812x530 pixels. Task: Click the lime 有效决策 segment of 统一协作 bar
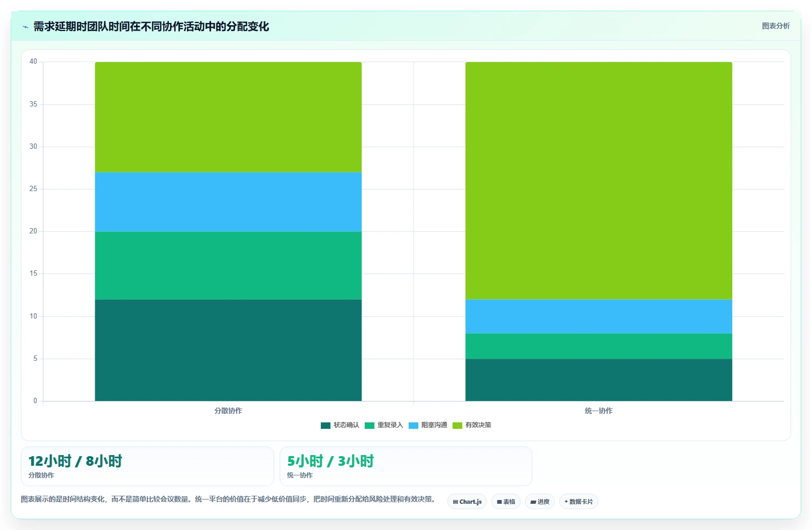pyautogui.click(x=599, y=181)
